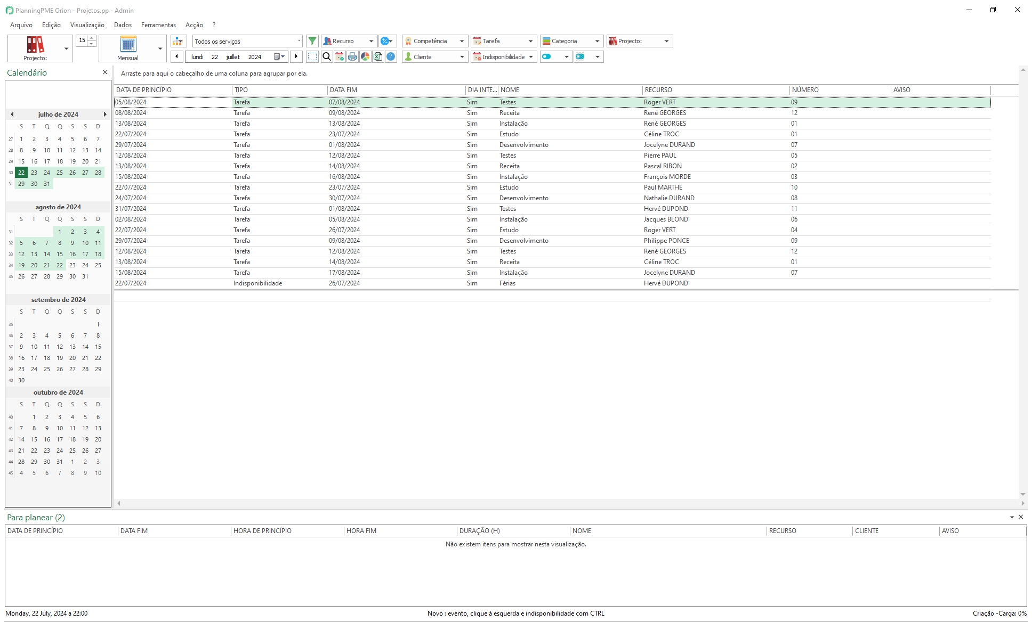Screen dimensions: 1032x622
Task: Sort by DURAÇÃO (H) column header
Action: 513,531
